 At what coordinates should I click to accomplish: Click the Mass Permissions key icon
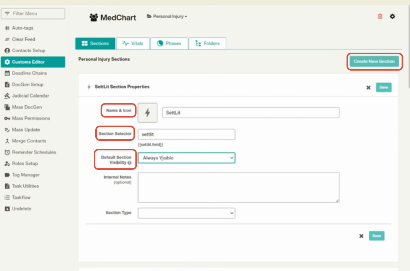[x=7, y=118]
